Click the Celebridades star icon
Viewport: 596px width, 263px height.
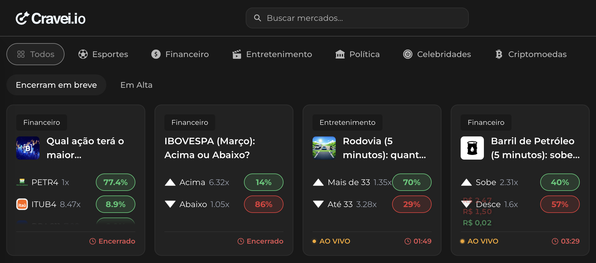pos(408,54)
